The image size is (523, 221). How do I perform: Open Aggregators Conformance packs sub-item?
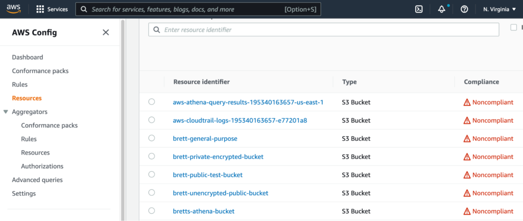pos(49,125)
